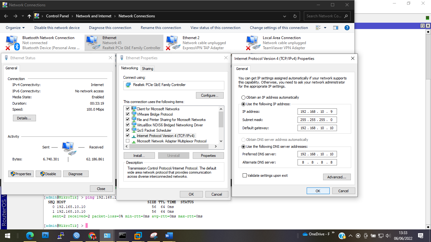This screenshot has width=431, height=242.
Task: Enable Validate settings upon exit
Action: point(245,176)
